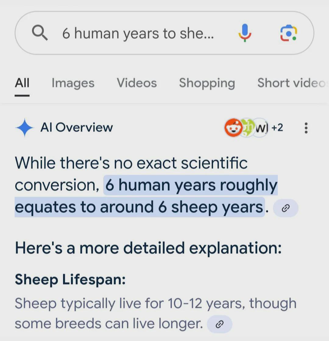Go to the Short videos tab

click(292, 83)
